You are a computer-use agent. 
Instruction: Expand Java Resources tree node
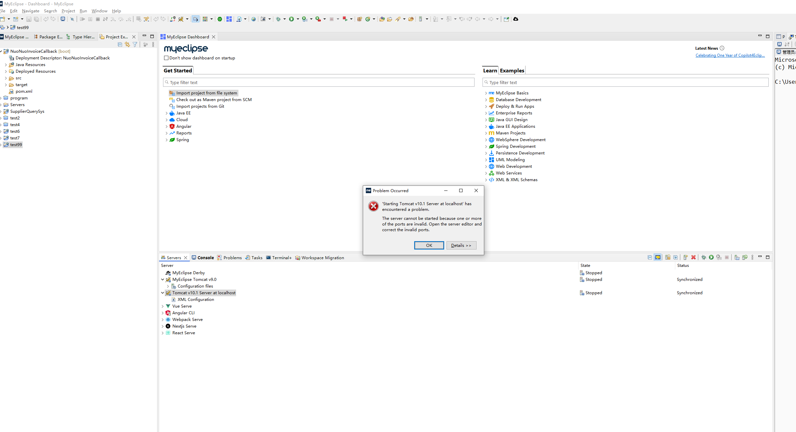coord(6,65)
